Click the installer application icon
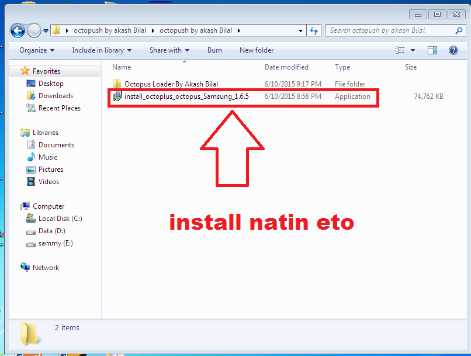This screenshot has width=471, height=356. [117, 96]
